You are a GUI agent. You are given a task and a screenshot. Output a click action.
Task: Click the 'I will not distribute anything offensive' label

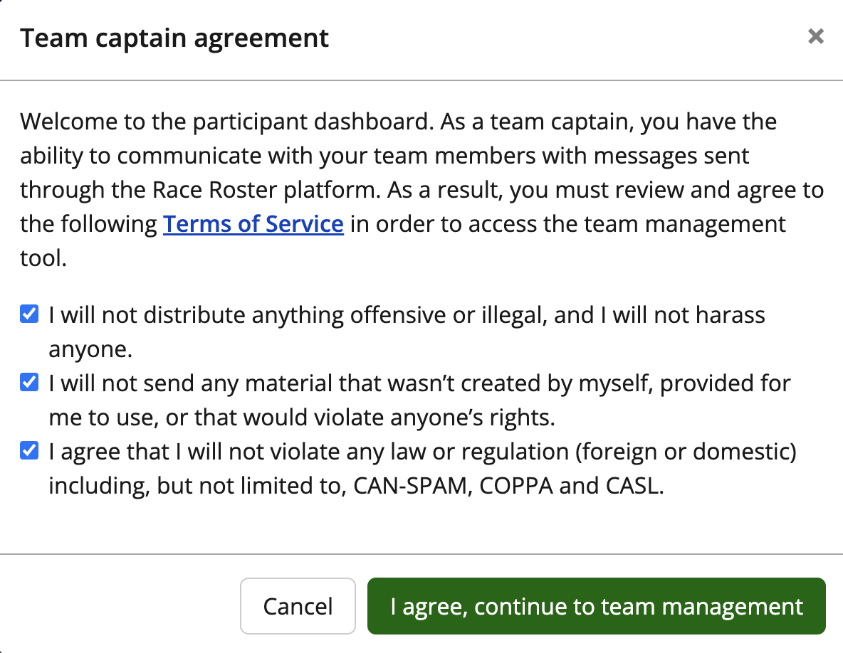pyautogui.click(x=285, y=314)
